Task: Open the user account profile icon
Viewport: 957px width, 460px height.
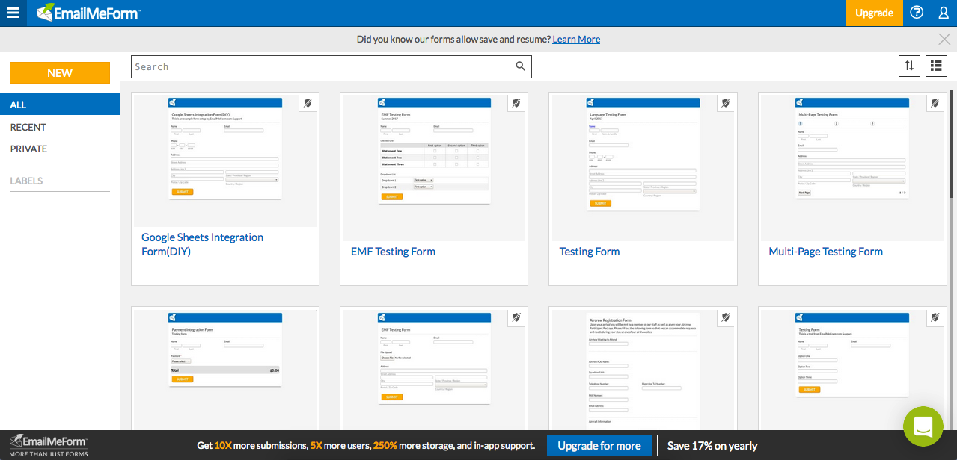Action: point(943,13)
